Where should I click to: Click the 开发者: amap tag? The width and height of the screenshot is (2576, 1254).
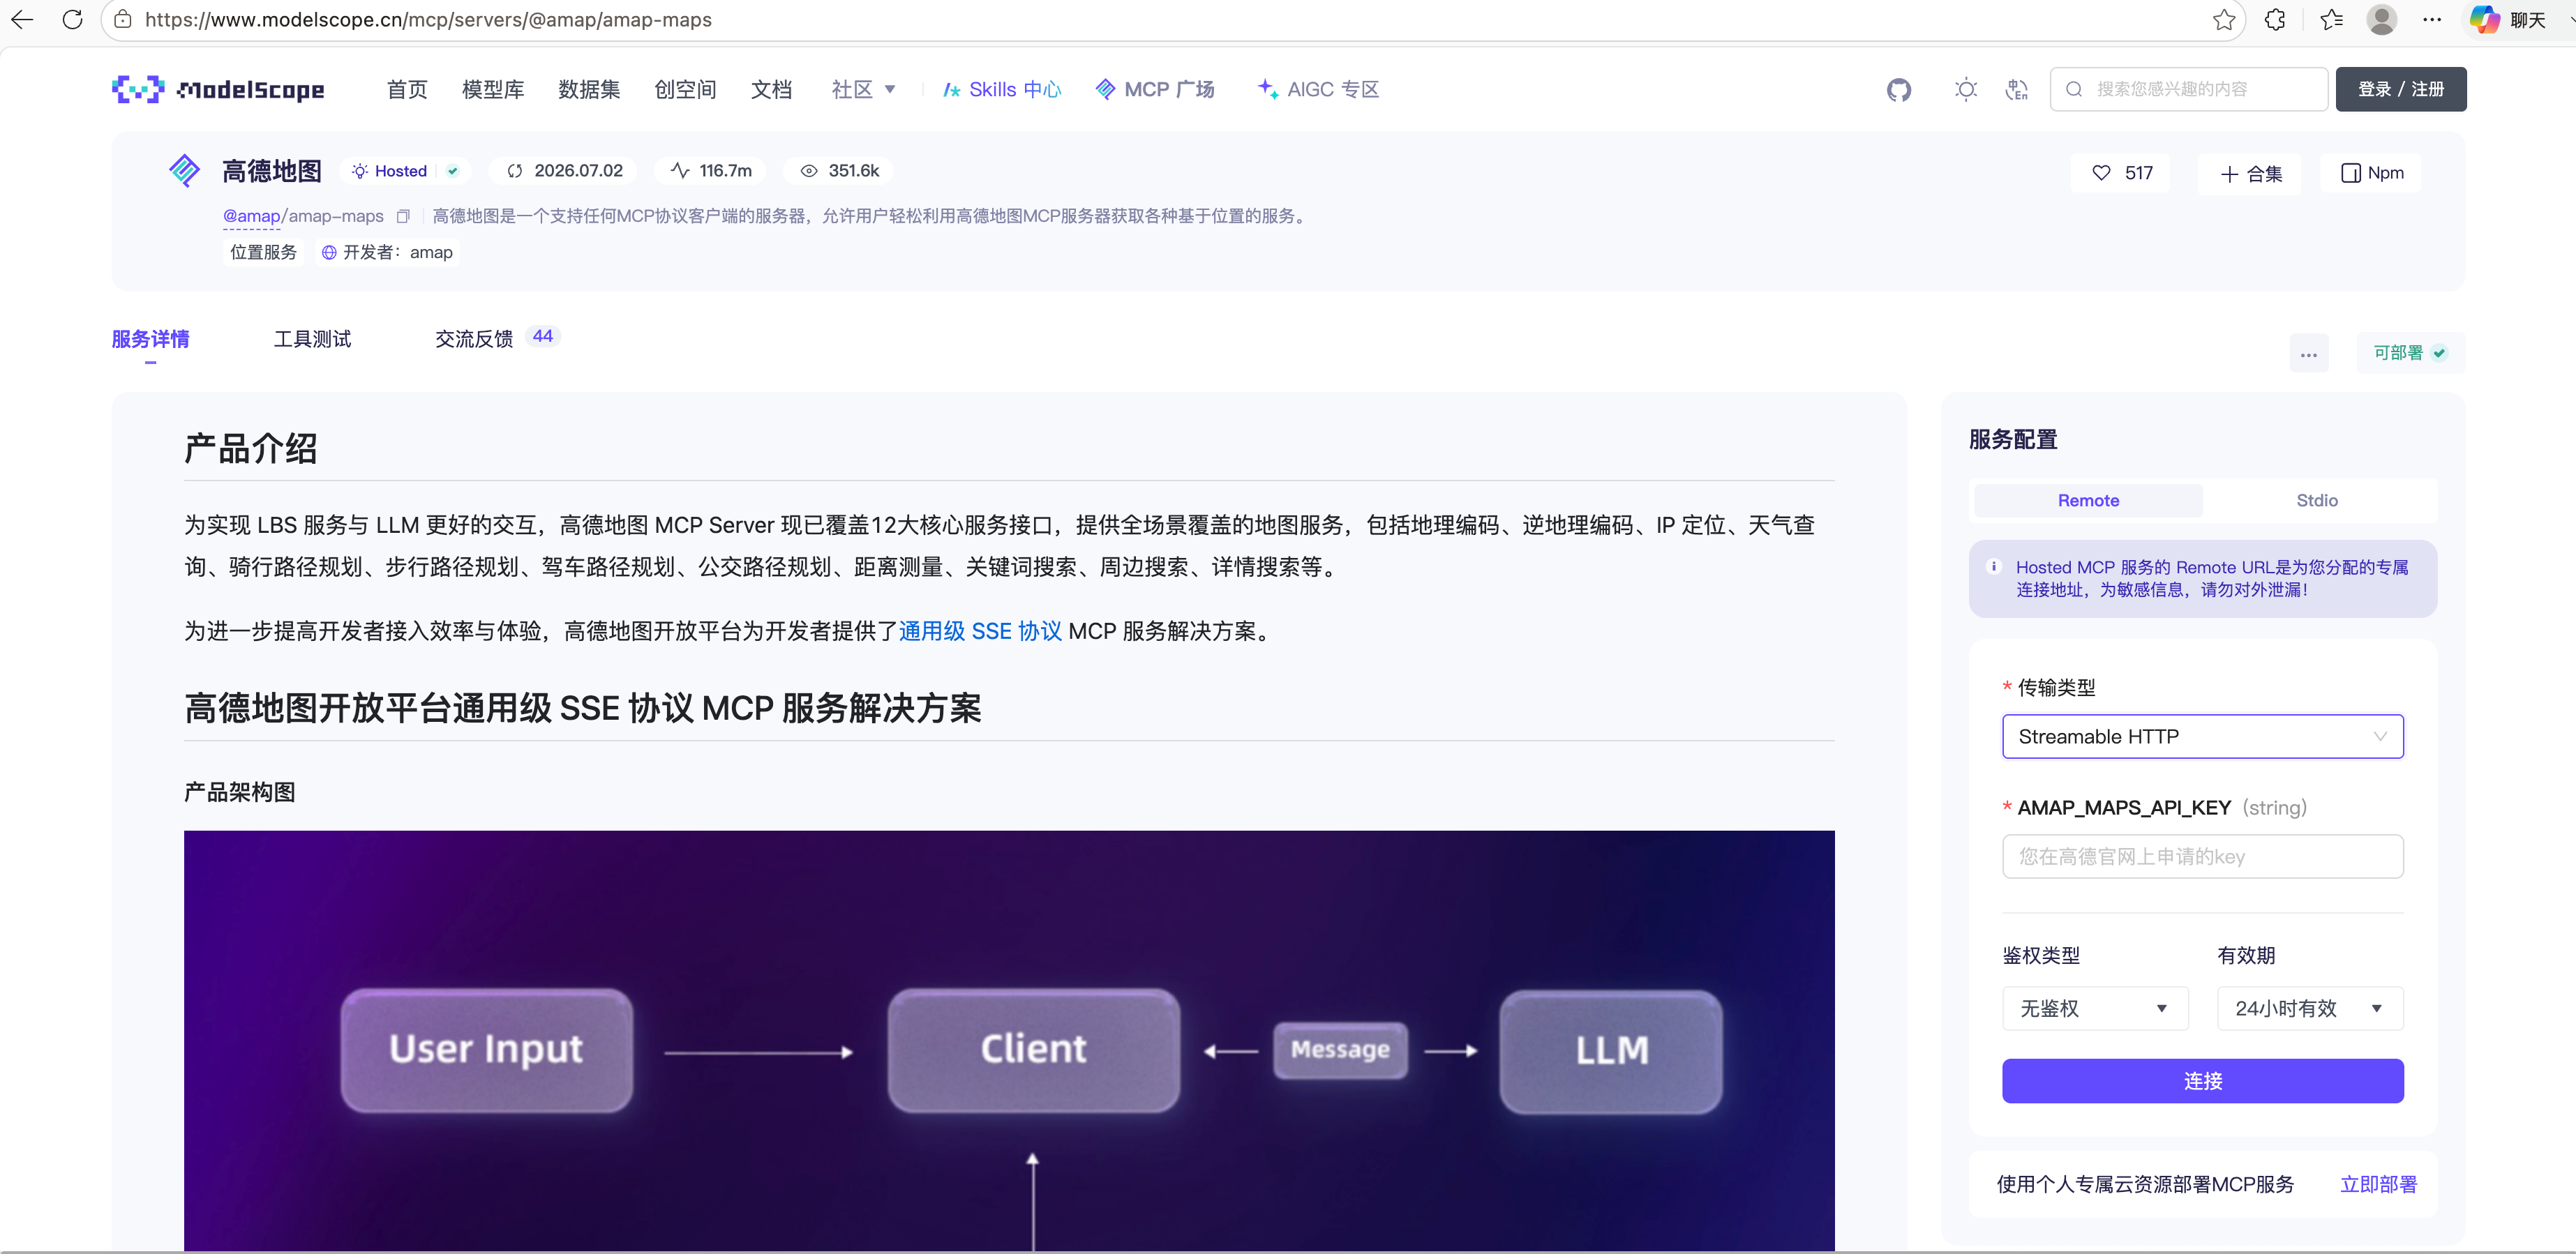pyautogui.click(x=387, y=252)
